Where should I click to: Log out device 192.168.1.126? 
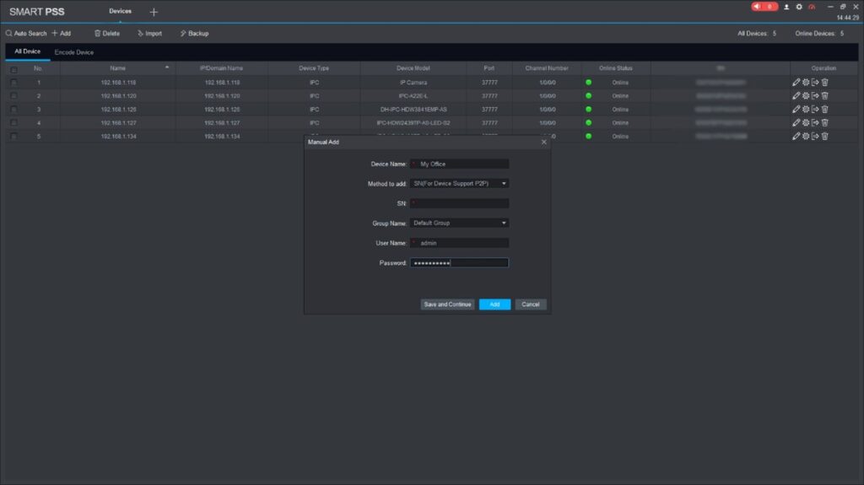(815, 109)
